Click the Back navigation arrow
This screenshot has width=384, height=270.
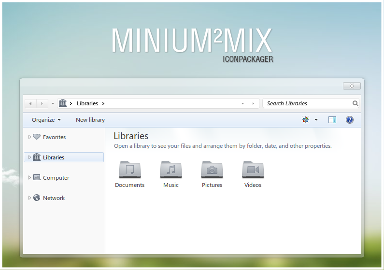click(30, 103)
